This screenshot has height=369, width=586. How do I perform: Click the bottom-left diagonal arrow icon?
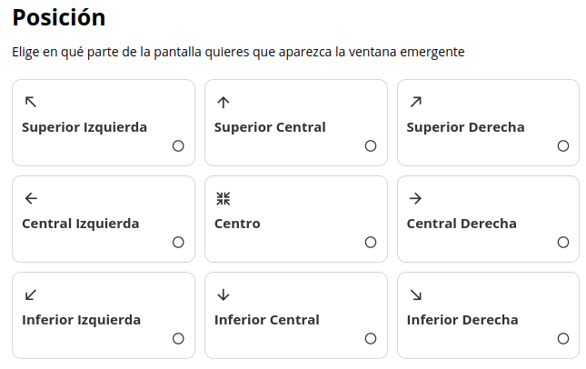(31, 294)
